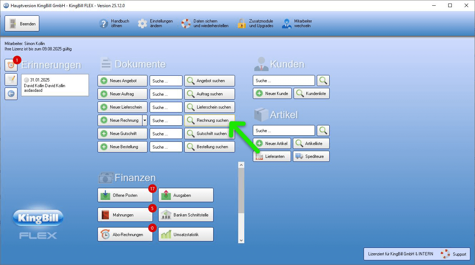Create a Neues Angebot

coord(122,81)
